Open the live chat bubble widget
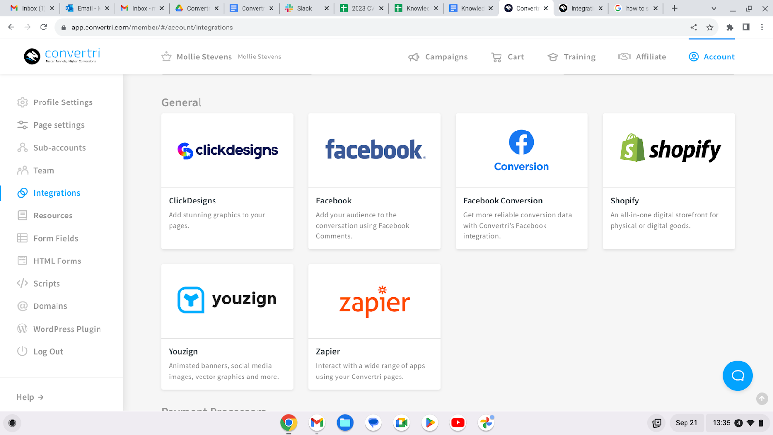This screenshot has width=773, height=435. (x=737, y=376)
